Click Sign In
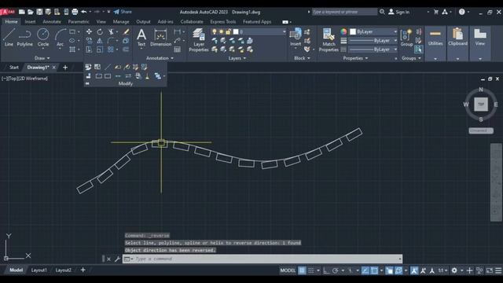503x283 pixels. (399, 12)
